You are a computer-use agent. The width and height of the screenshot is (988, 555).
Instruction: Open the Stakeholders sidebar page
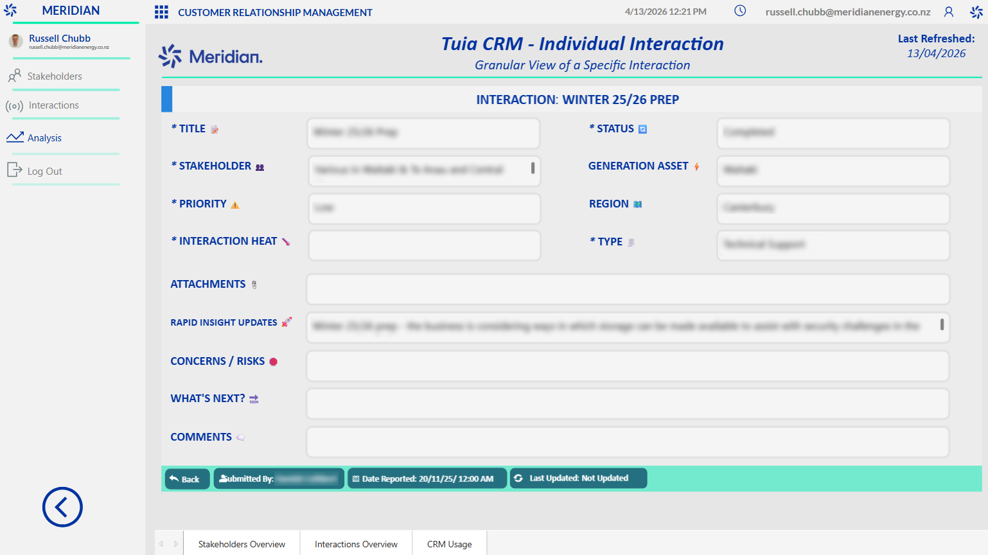[x=55, y=76]
